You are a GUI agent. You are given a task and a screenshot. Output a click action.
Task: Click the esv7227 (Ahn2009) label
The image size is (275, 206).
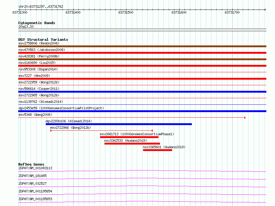pyautogui.click(x=34, y=76)
